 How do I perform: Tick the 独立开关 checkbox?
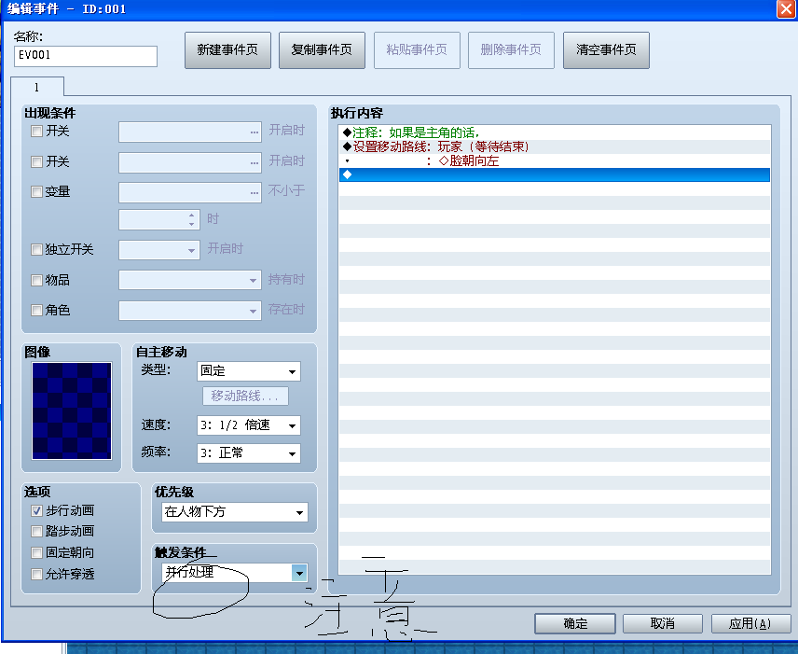coord(36,250)
